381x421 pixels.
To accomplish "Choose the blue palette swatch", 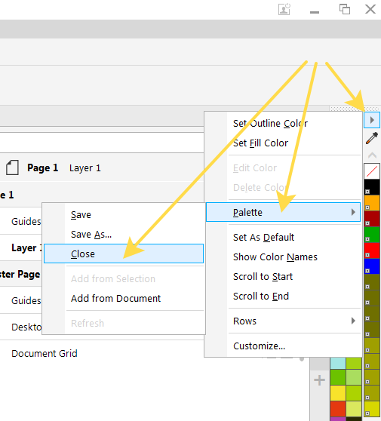I will tap(372, 266).
